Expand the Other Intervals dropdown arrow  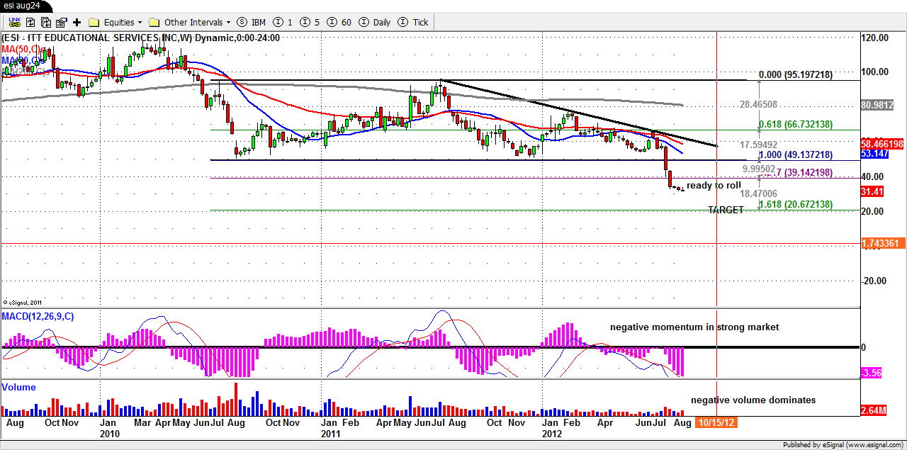pyautogui.click(x=229, y=23)
